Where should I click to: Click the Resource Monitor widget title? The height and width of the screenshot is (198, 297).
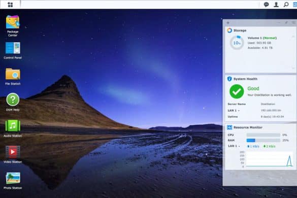click(x=248, y=127)
